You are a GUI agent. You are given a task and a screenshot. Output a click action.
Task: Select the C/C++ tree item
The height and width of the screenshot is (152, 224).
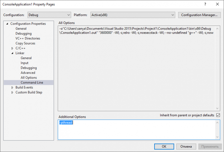coord(20,48)
